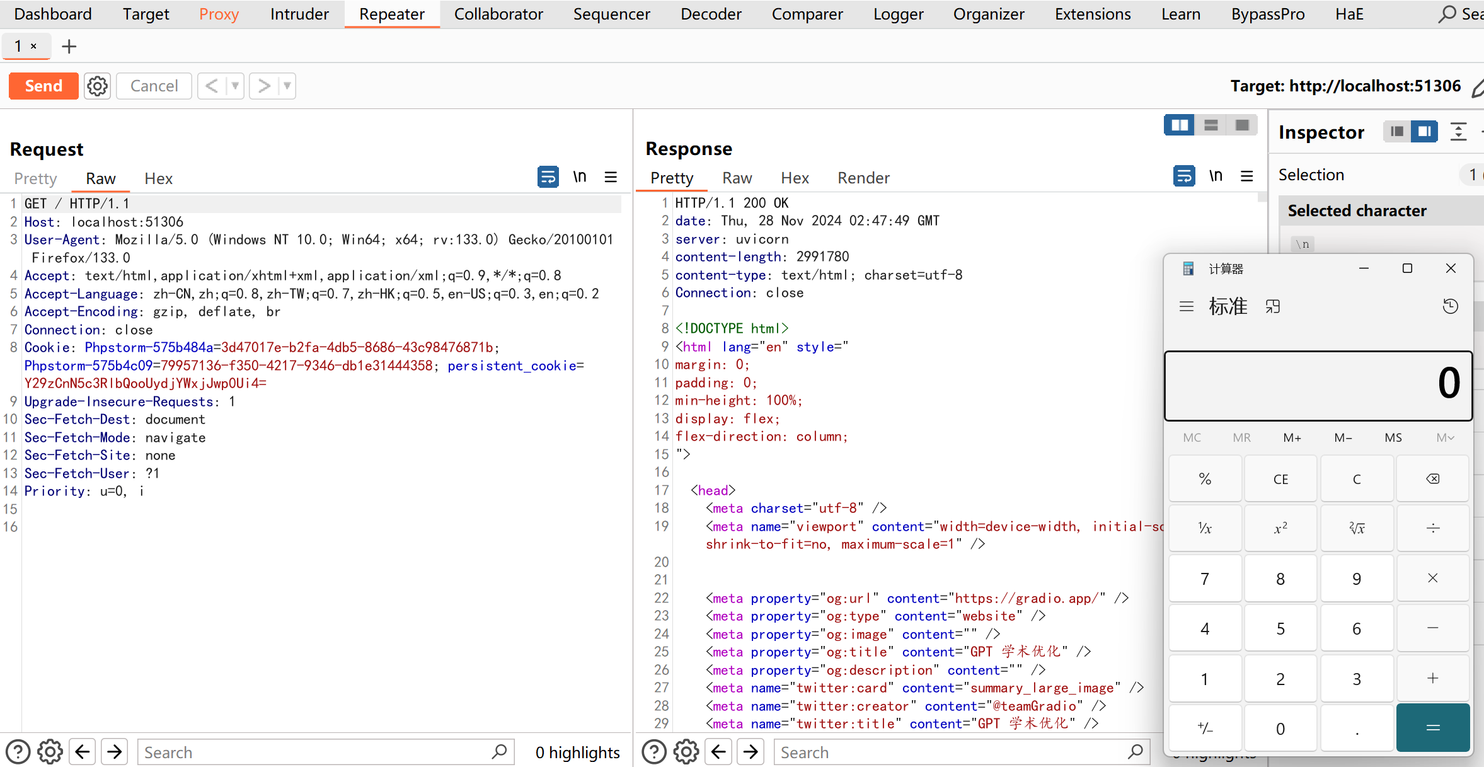Add a new Repeater tab with plus icon

click(69, 46)
